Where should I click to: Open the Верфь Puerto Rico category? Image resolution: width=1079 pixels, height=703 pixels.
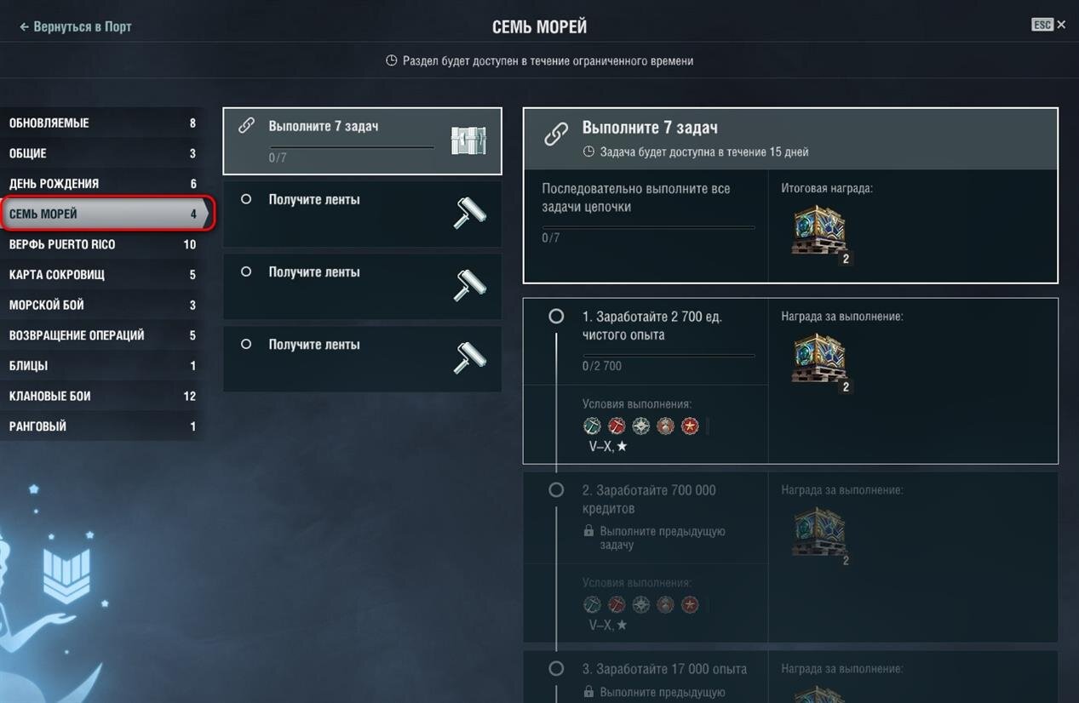click(102, 244)
